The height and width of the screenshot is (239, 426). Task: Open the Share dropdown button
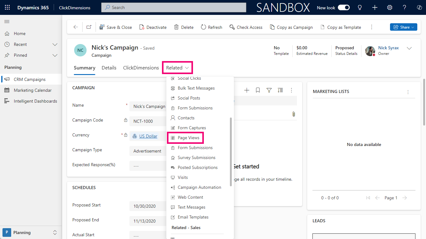[x=404, y=27]
